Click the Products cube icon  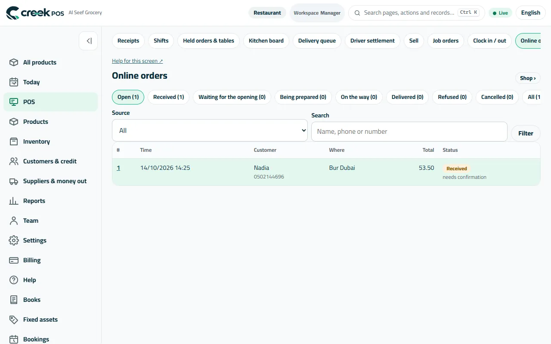14,122
